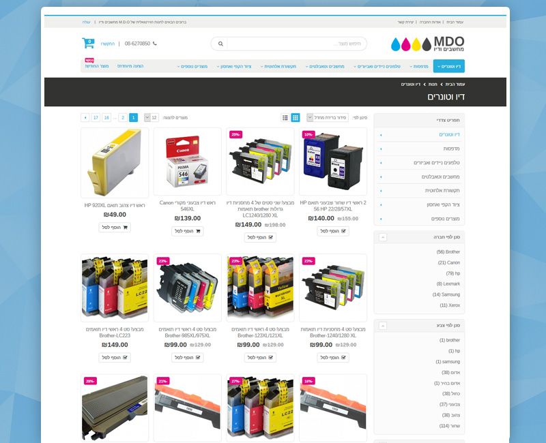Collapse the סנן לפי צבע filter panel
The image size is (546, 443).
pos(383,326)
